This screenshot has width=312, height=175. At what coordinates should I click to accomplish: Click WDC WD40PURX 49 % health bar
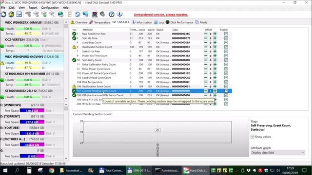coord(28,63)
